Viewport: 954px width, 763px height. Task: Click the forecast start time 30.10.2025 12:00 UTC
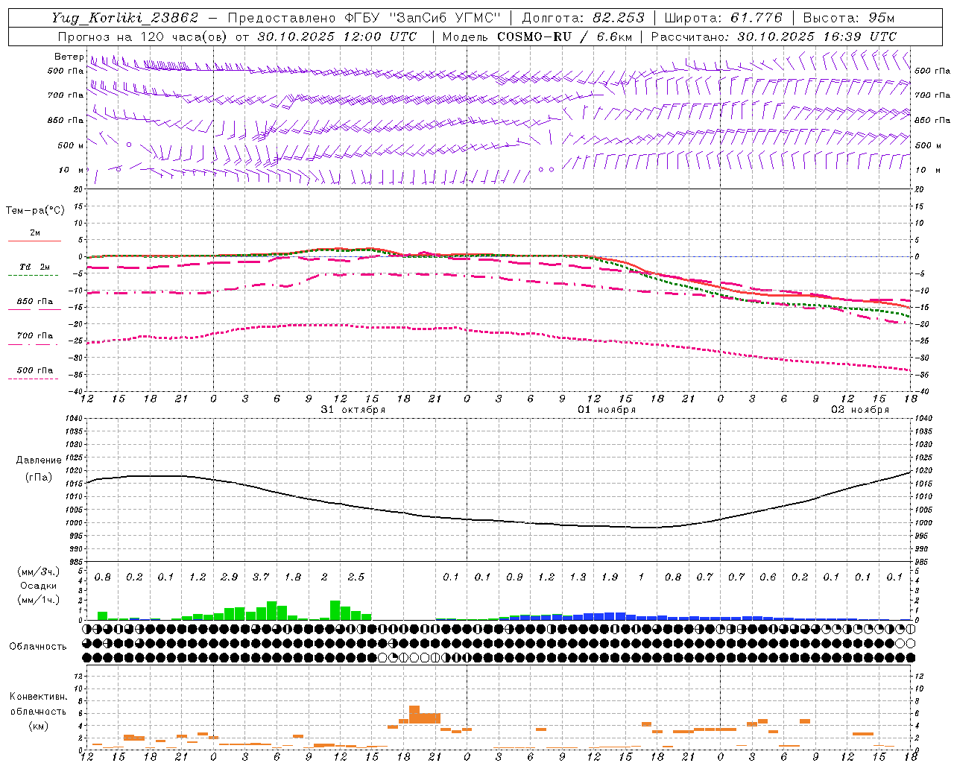coord(337,36)
